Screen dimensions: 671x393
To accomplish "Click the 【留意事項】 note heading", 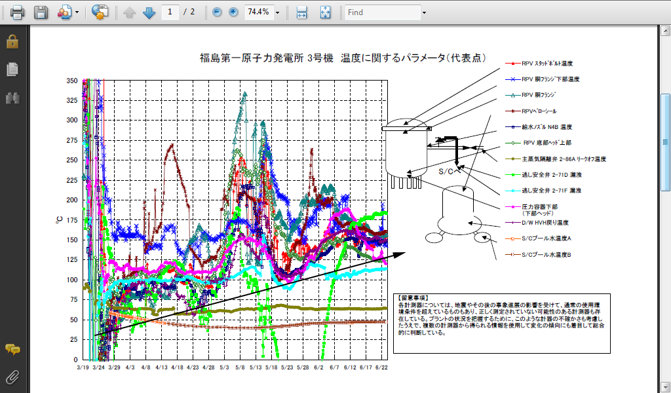I will 413,298.
